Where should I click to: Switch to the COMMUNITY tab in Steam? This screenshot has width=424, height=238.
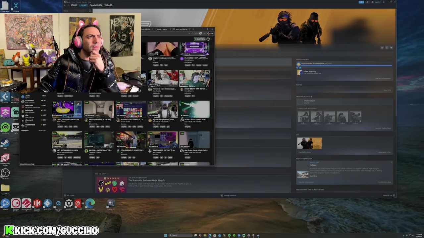tap(96, 5)
